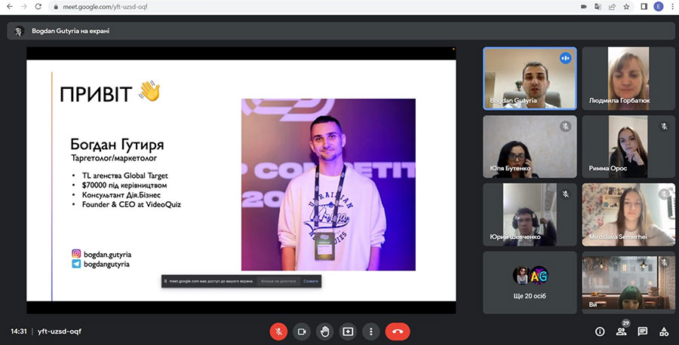
Task: Open the Chrome three-dot menu
Action: click(672, 7)
